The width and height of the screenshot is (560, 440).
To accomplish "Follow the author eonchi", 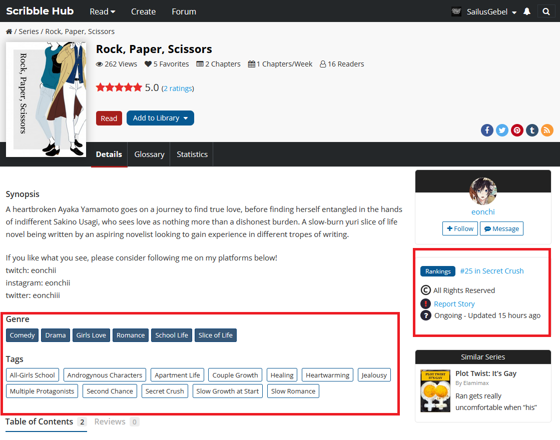I will click(460, 228).
